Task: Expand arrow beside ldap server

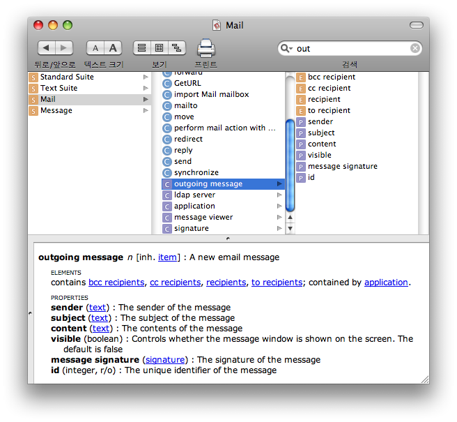Action: click(279, 195)
